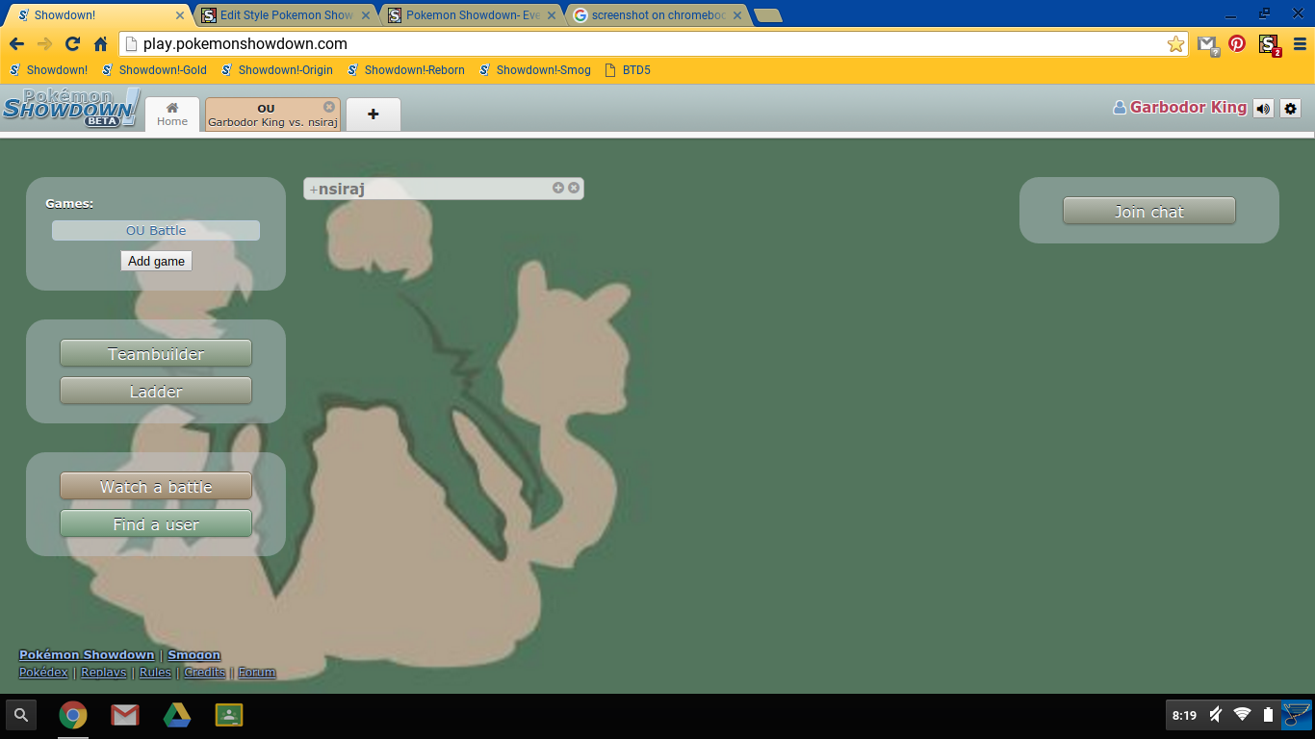Toggle the sound speaker icon
The width and height of the screenshot is (1315, 739).
1263,109
